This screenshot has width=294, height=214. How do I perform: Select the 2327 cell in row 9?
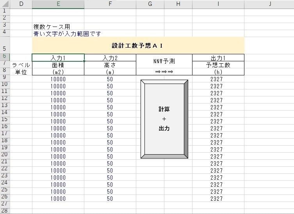[218, 79]
